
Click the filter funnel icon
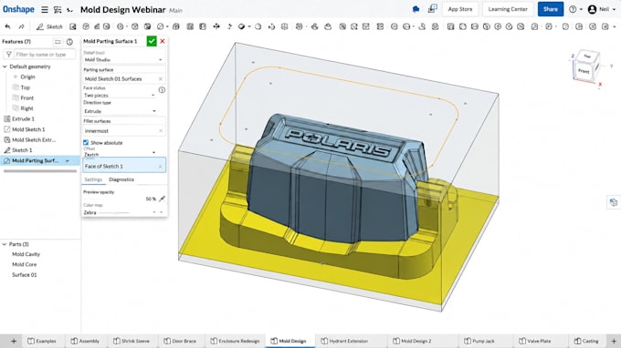9,54
